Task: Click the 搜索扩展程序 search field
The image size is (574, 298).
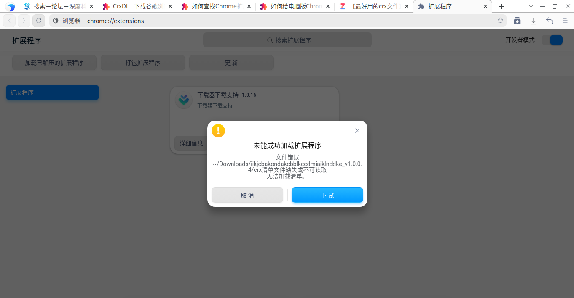Action: point(287,40)
